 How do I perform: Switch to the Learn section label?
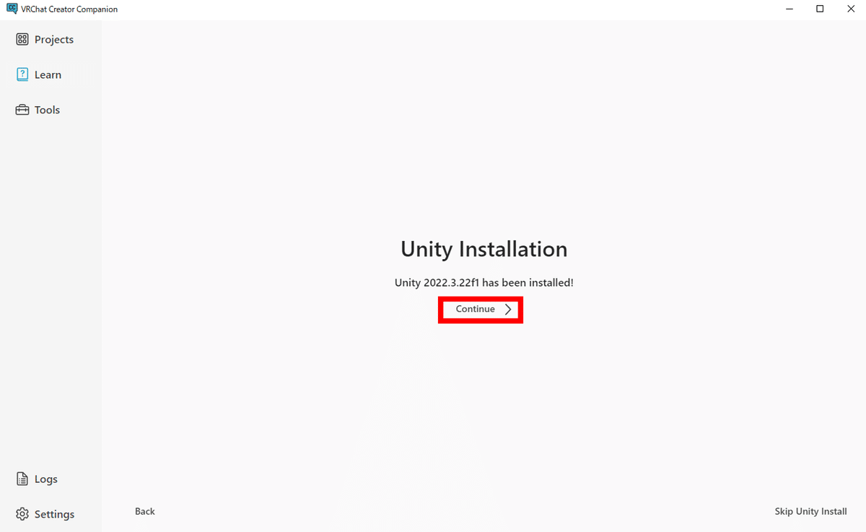(x=48, y=74)
